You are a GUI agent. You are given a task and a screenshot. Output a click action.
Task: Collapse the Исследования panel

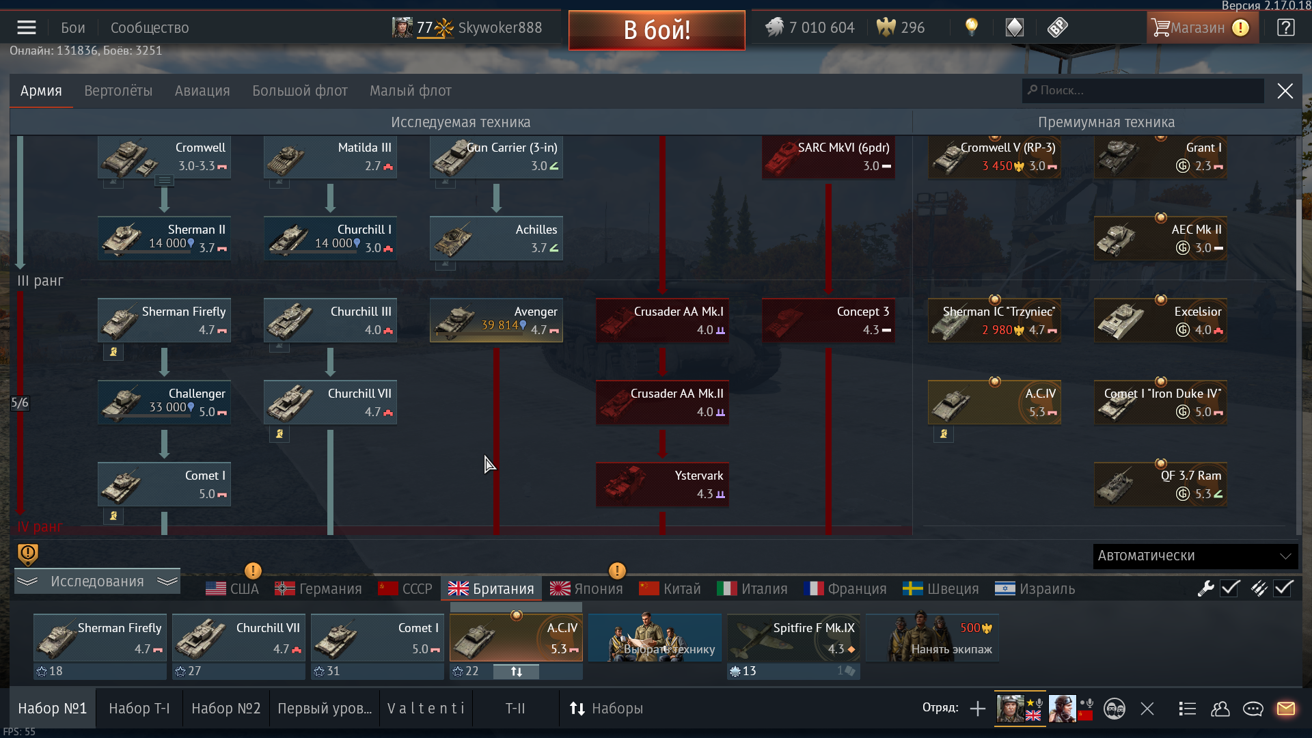pyautogui.click(x=97, y=582)
